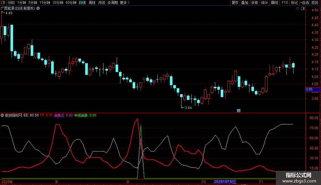The height and width of the screenshot is (185, 321).
Task: Click the diamond icon on chart header
Action: [x=298, y=9]
